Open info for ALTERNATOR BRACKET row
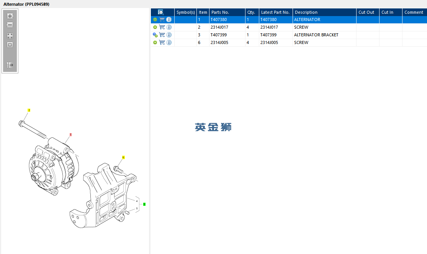This screenshot has height=254, width=427. click(169, 35)
